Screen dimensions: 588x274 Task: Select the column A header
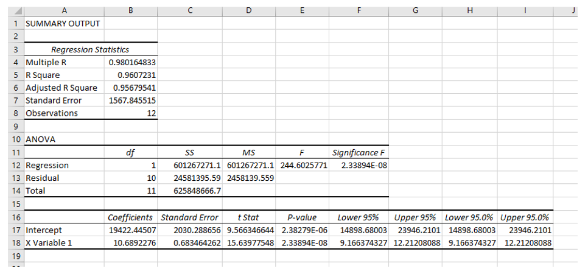click(63, 9)
